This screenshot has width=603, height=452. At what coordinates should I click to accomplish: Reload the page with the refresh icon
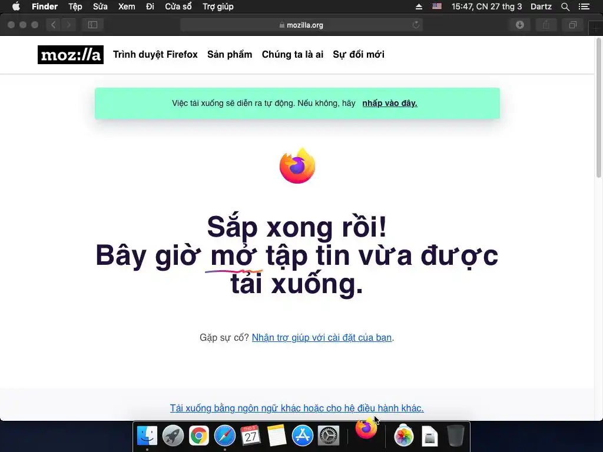pyautogui.click(x=416, y=25)
